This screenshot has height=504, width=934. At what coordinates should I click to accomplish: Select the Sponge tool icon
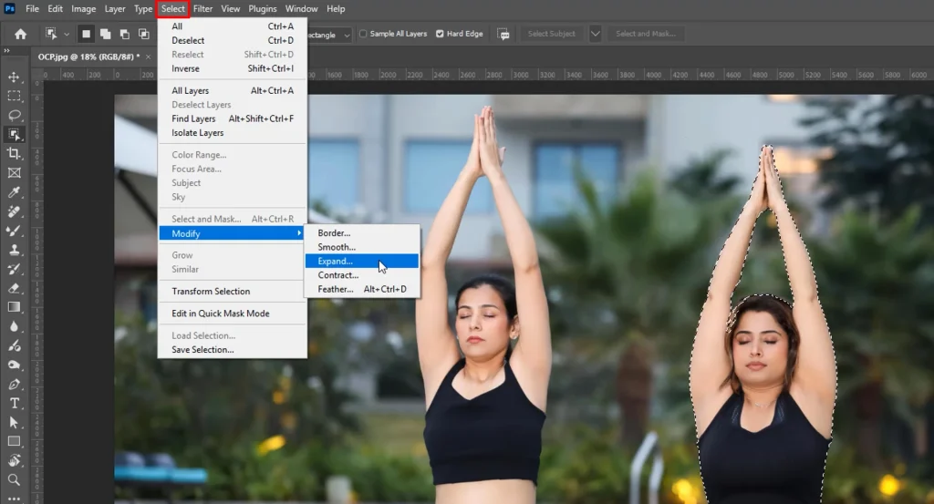point(14,365)
